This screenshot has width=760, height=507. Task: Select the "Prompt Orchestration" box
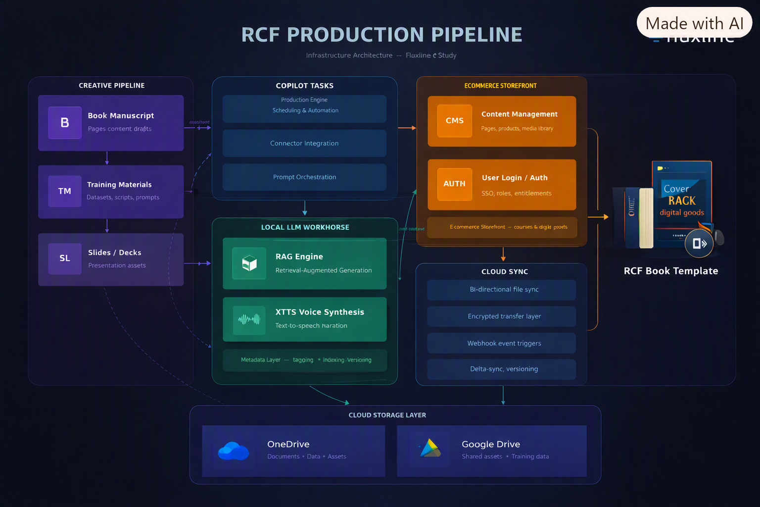304,177
